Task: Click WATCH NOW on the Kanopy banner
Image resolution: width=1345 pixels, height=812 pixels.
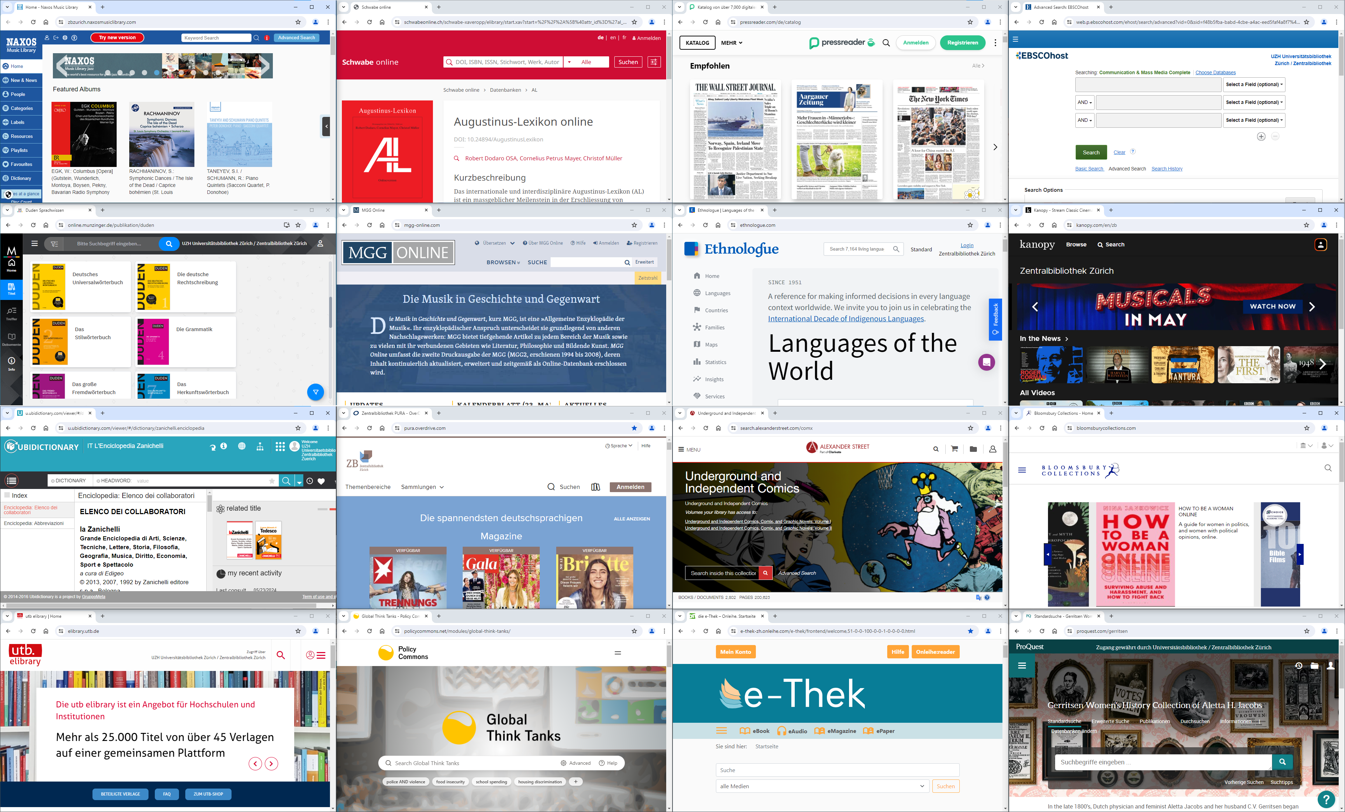Action: tap(1272, 307)
